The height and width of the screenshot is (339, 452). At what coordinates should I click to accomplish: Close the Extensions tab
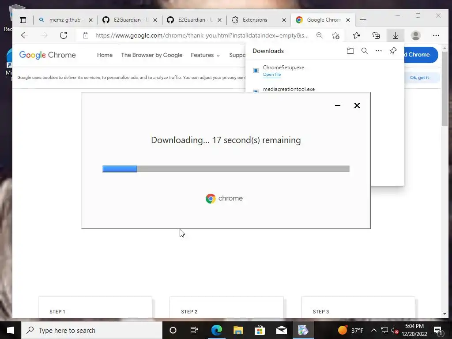284,20
